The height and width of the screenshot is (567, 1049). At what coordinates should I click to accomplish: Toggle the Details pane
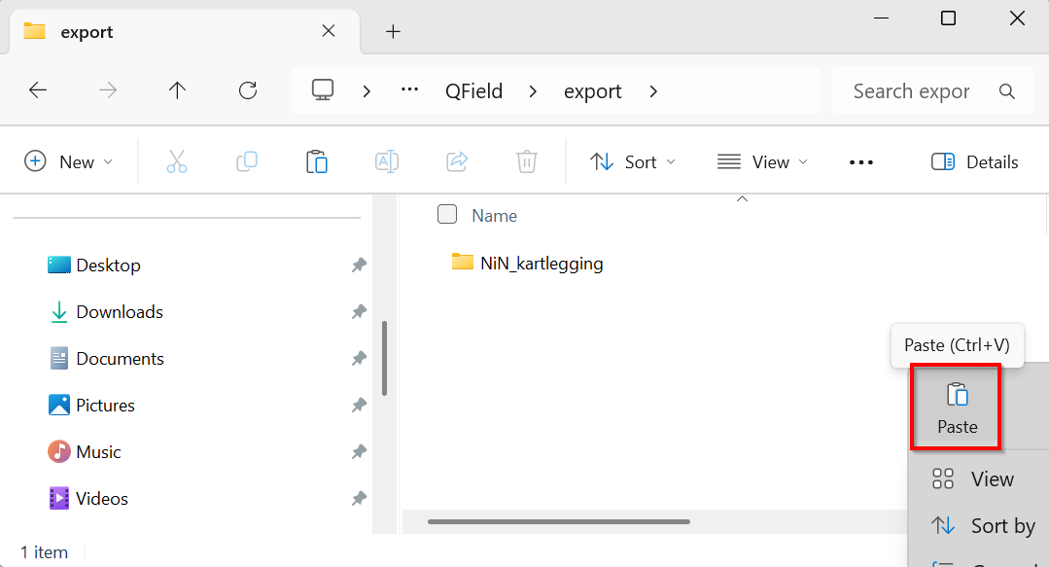tap(974, 161)
